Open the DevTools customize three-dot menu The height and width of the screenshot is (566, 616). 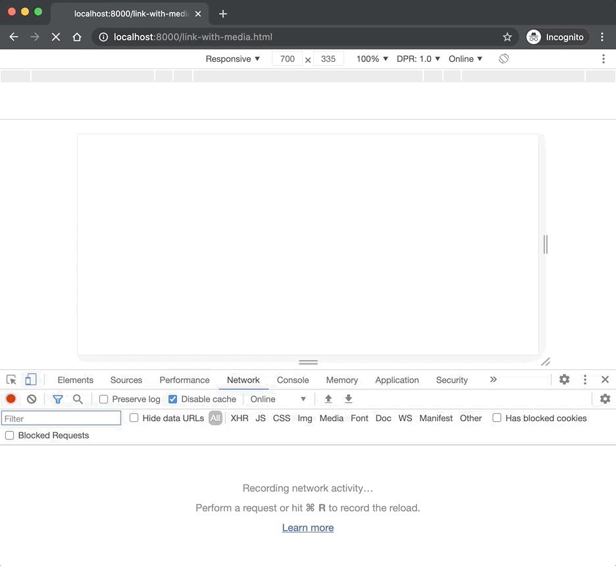(x=585, y=380)
